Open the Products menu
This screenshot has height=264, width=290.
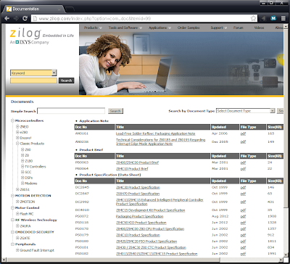click(x=93, y=28)
